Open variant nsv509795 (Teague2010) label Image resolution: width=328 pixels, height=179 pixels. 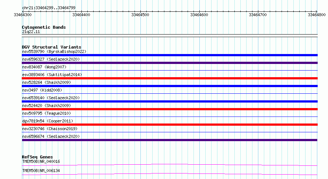coord(46,113)
